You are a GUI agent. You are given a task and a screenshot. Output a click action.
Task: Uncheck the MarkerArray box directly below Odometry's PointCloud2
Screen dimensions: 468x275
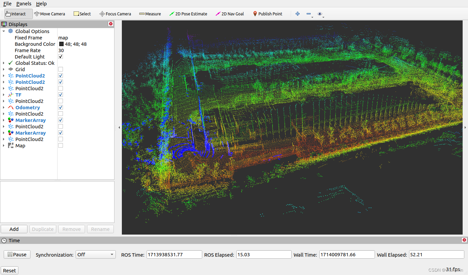[61, 120]
